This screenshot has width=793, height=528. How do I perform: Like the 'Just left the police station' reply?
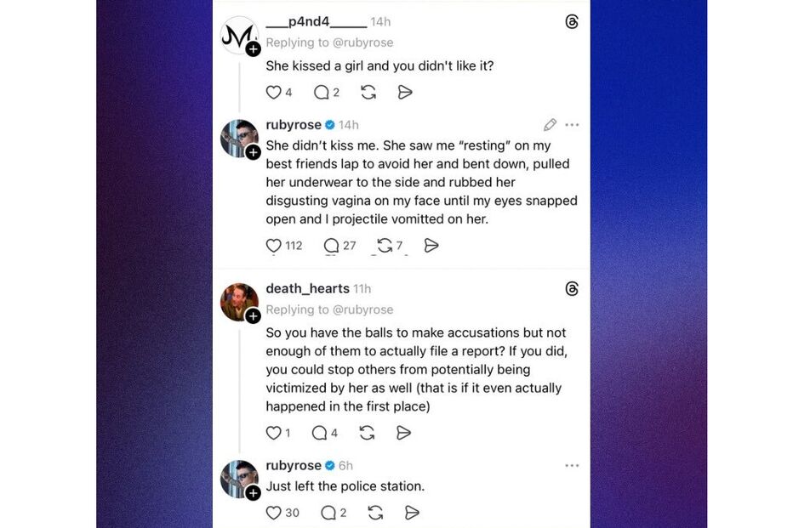(x=273, y=513)
